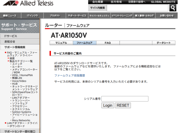Click the site search input field
Image resolution: width=189 pixels, height=133 pixels.
137,8
